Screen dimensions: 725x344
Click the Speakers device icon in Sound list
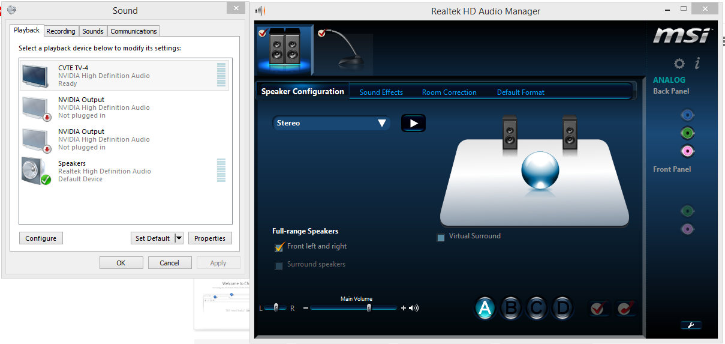[36, 171]
